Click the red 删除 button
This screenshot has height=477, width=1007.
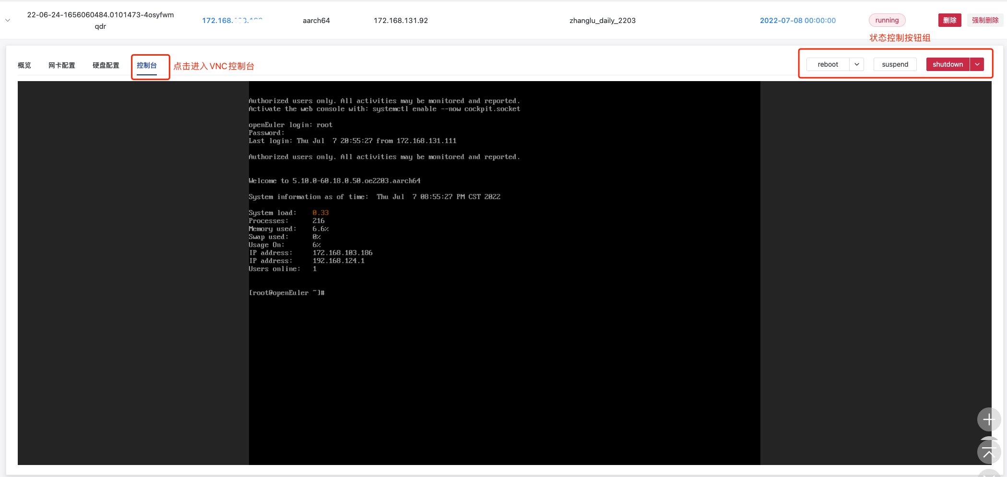point(949,20)
